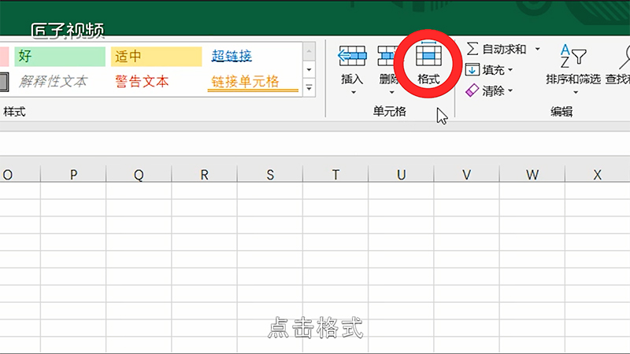Click the Delete (删除) cells icon
This screenshot has height=354, width=630.
(389, 55)
